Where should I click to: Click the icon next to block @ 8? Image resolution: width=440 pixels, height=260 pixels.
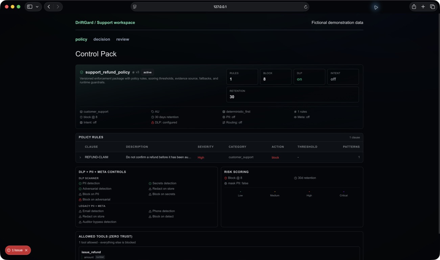81,117
